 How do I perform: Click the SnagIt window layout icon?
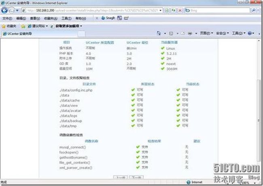click(119, 18)
